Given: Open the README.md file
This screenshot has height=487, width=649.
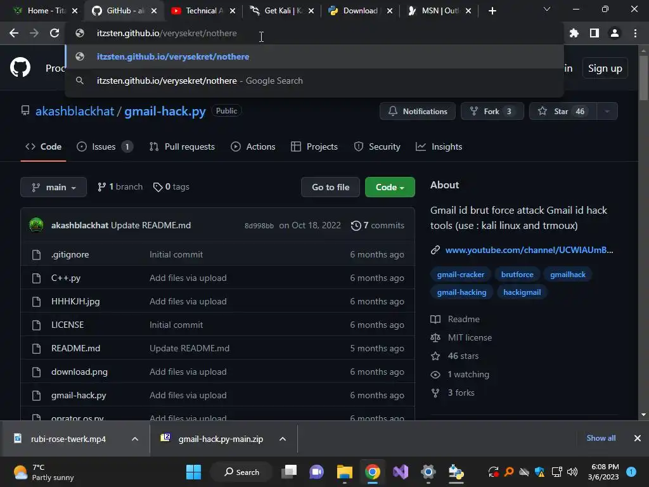Looking at the screenshot, I should click(76, 348).
